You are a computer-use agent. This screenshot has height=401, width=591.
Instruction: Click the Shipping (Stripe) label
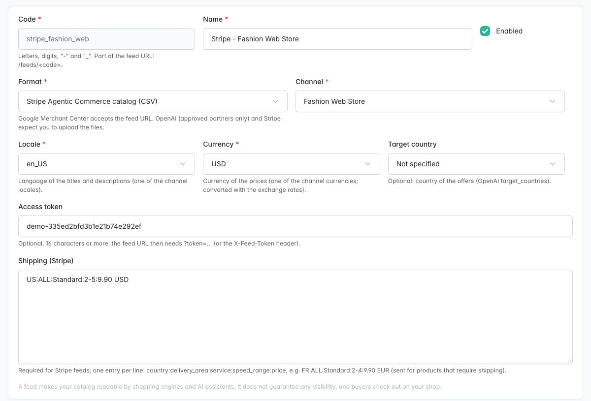(46, 261)
